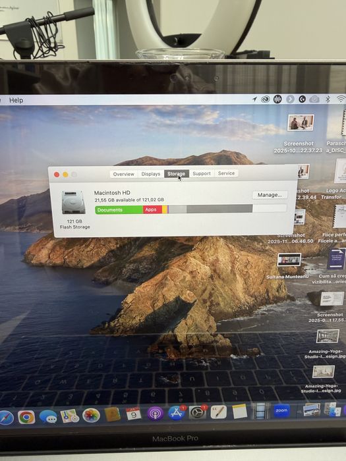Image resolution: width=346 pixels, height=461 pixels.
Task: Click the green Documents storage segment
Action: click(x=119, y=209)
